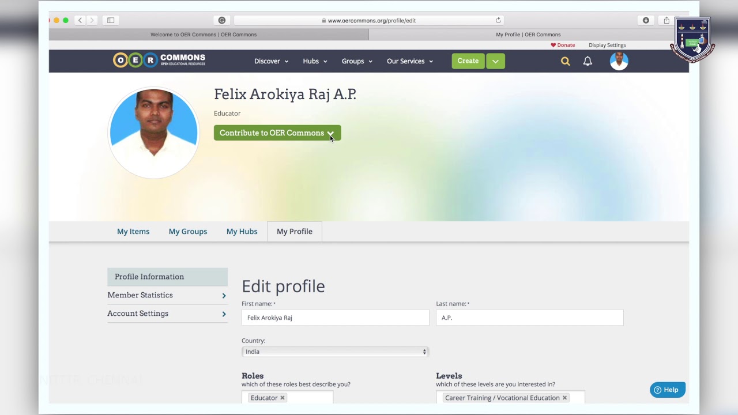Click the OER Commons logo

pyautogui.click(x=159, y=60)
